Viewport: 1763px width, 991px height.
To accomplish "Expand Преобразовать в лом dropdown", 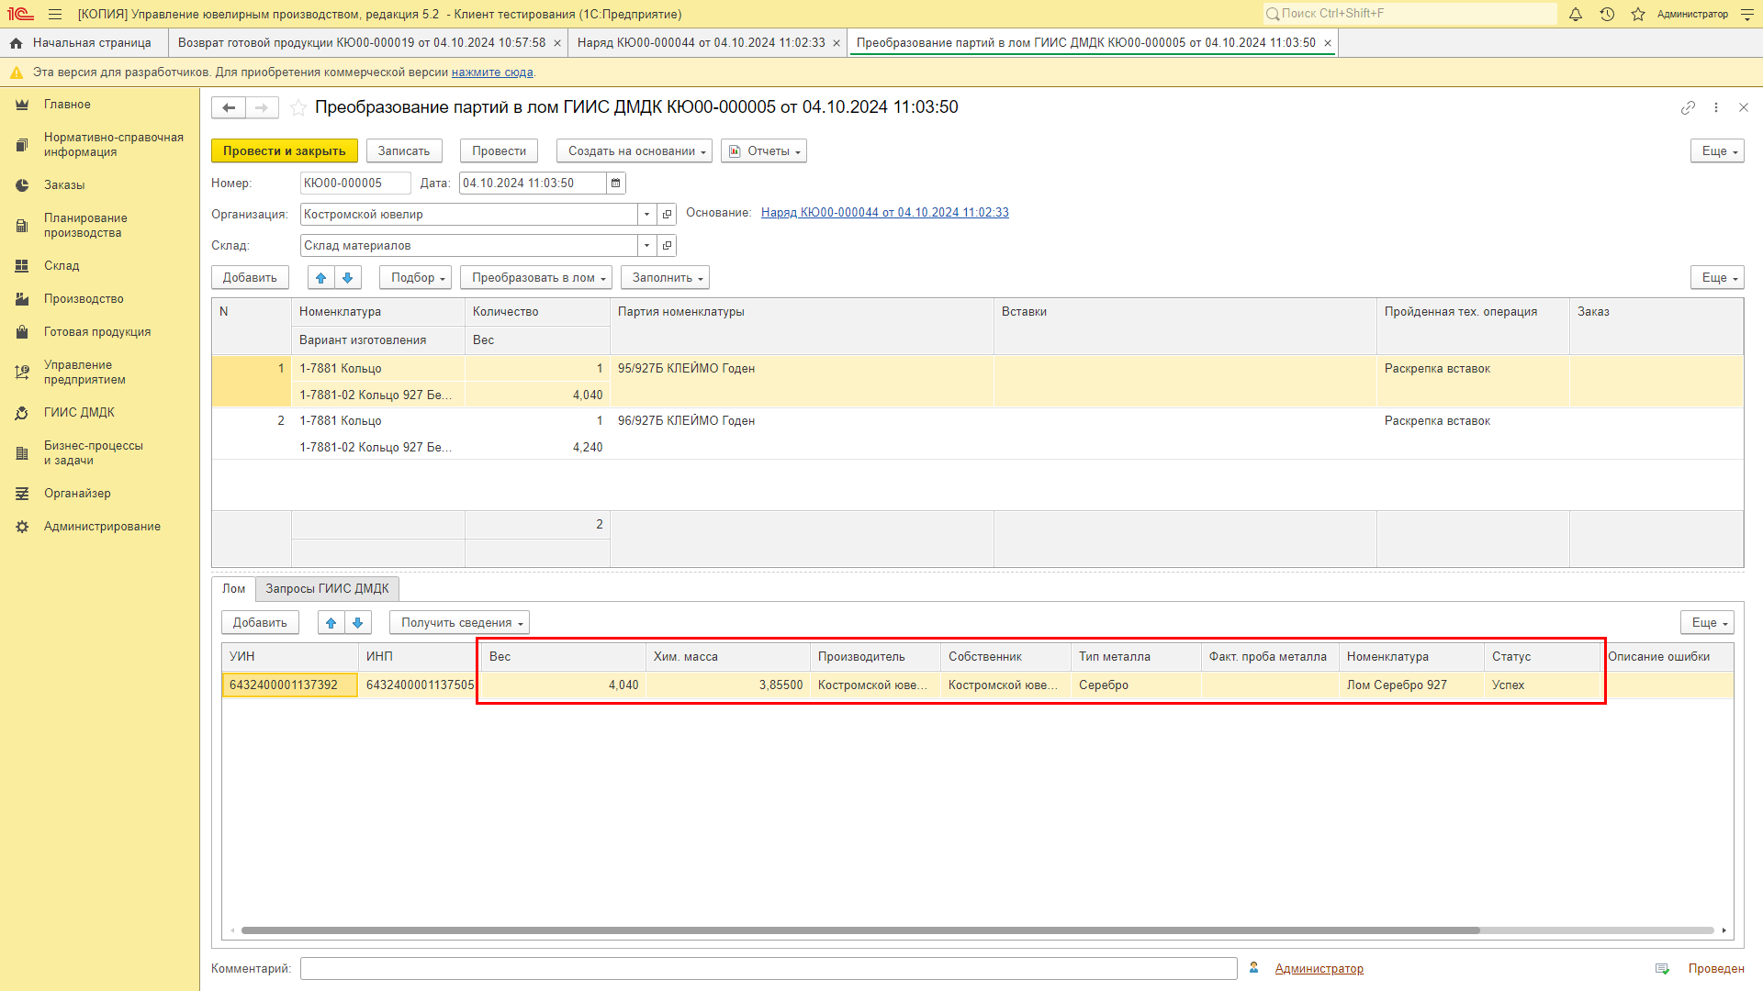I will click(536, 278).
